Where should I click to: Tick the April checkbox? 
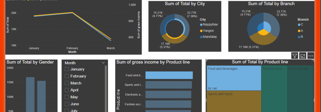click(x=66, y=90)
